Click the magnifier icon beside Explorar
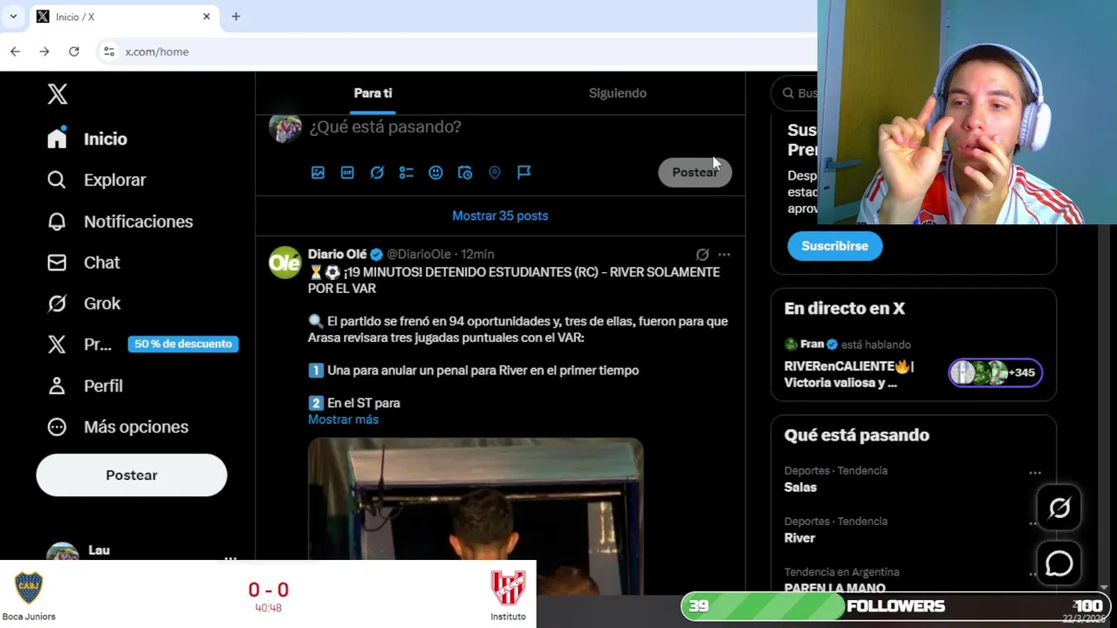1117x628 pixels. pyautogui.click(x=57, y=180)
